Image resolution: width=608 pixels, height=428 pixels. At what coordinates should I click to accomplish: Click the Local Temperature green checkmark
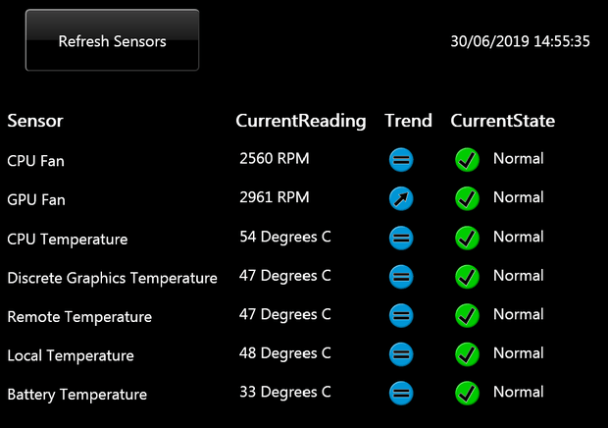point(467,354)
